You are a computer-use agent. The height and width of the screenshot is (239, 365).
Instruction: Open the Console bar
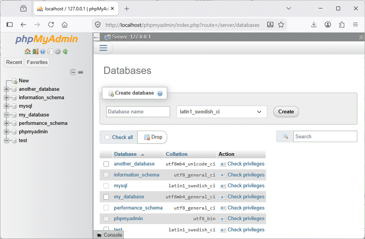(x=109, y=235)
